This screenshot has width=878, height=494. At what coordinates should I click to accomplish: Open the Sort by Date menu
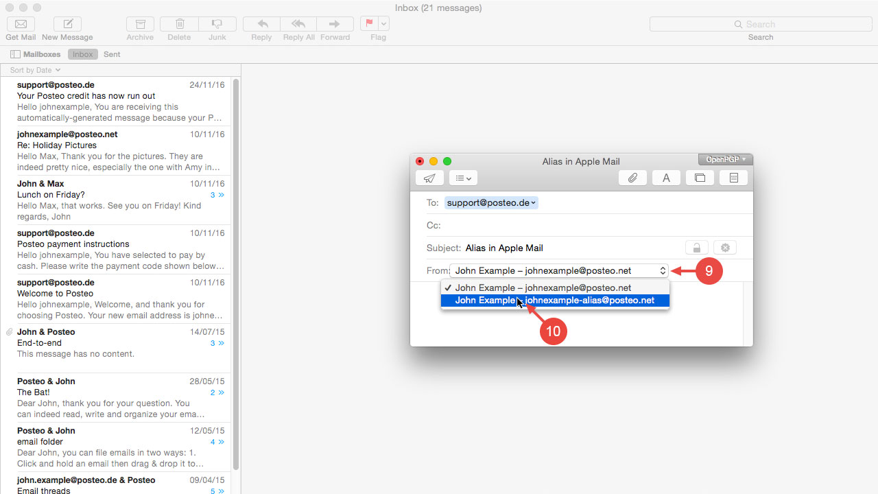33,69
